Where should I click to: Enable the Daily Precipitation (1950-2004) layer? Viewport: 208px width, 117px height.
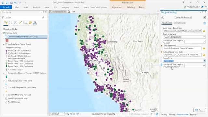coord(6,81)
